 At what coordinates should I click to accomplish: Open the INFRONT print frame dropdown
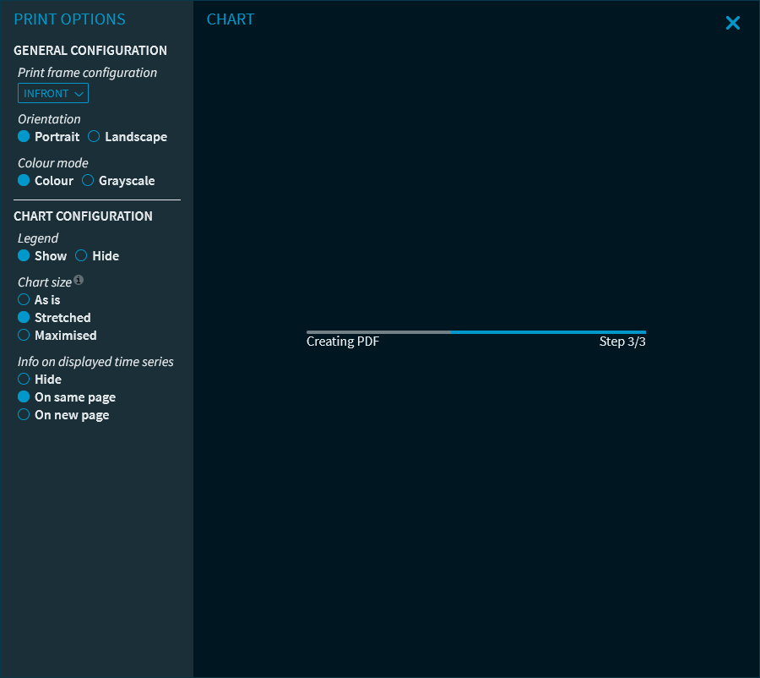(53, 94)
